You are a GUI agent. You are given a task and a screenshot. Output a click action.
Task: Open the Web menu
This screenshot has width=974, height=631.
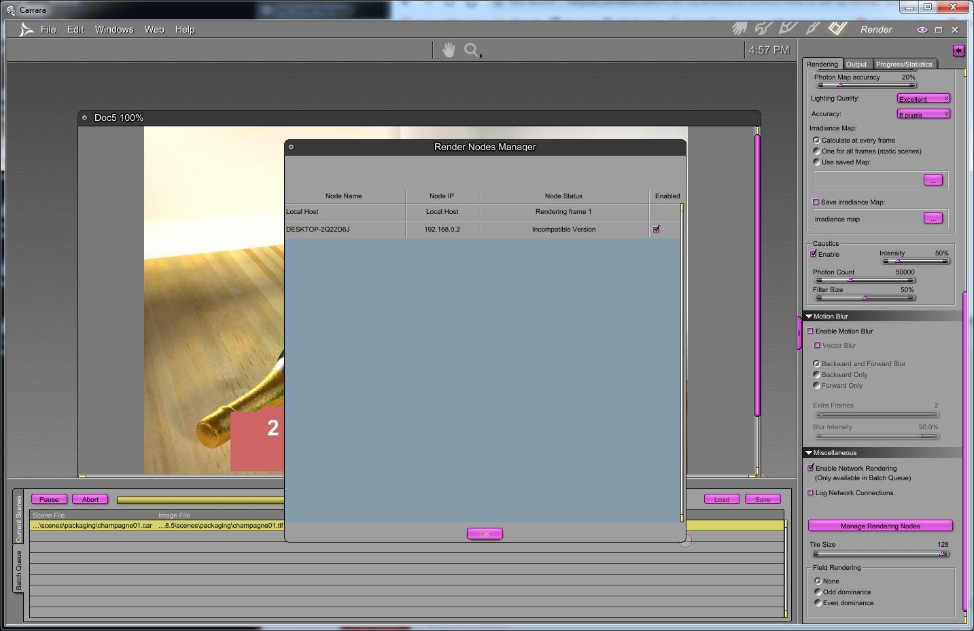pos(154,29)
